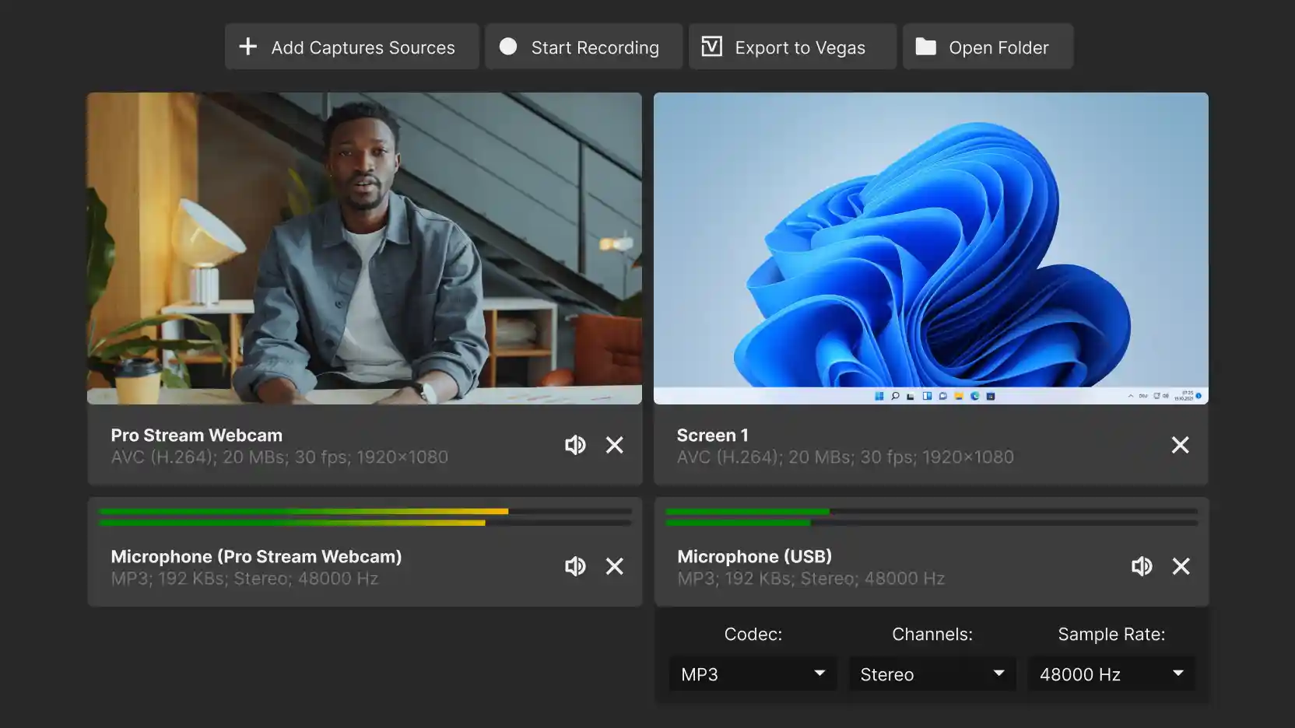The image size is (1295, 728).
Task: Click the Screen 1 desktop preview
Action: click(x=931, y=248)
